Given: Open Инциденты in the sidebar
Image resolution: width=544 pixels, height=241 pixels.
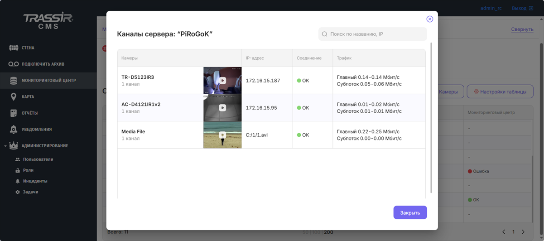Looking at the screenshot, I should [35, 181].
